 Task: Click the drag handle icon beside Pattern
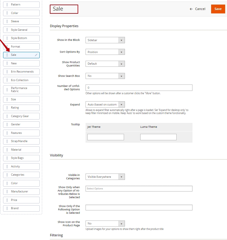7,5
